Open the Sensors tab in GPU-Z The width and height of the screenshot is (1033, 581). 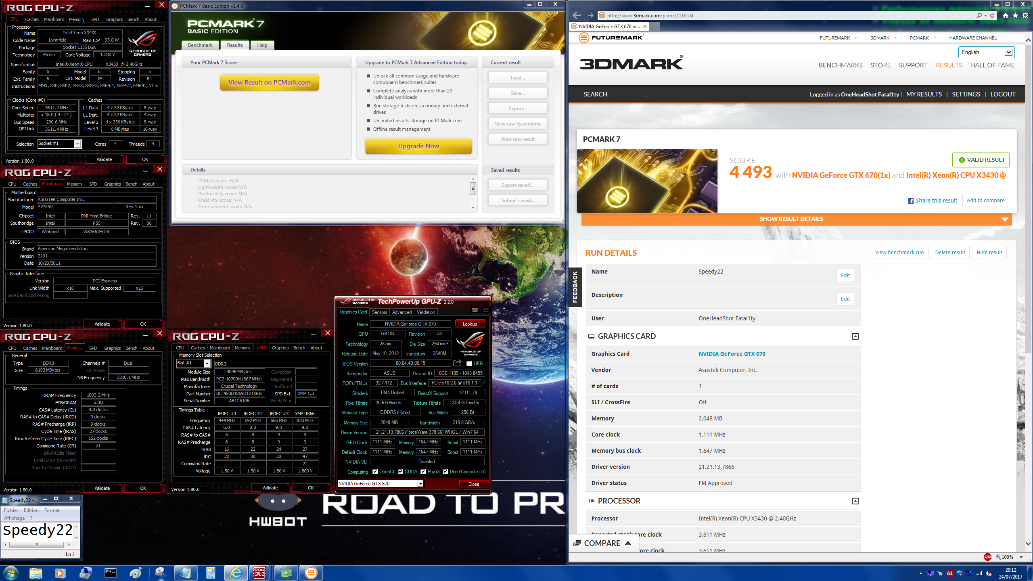point(379,312)
